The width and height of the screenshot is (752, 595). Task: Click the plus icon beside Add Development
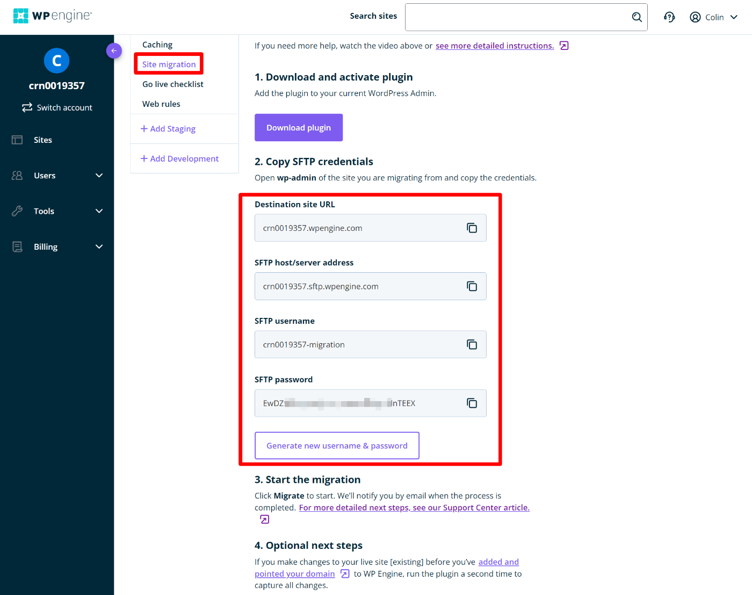[x=144, y=158]
